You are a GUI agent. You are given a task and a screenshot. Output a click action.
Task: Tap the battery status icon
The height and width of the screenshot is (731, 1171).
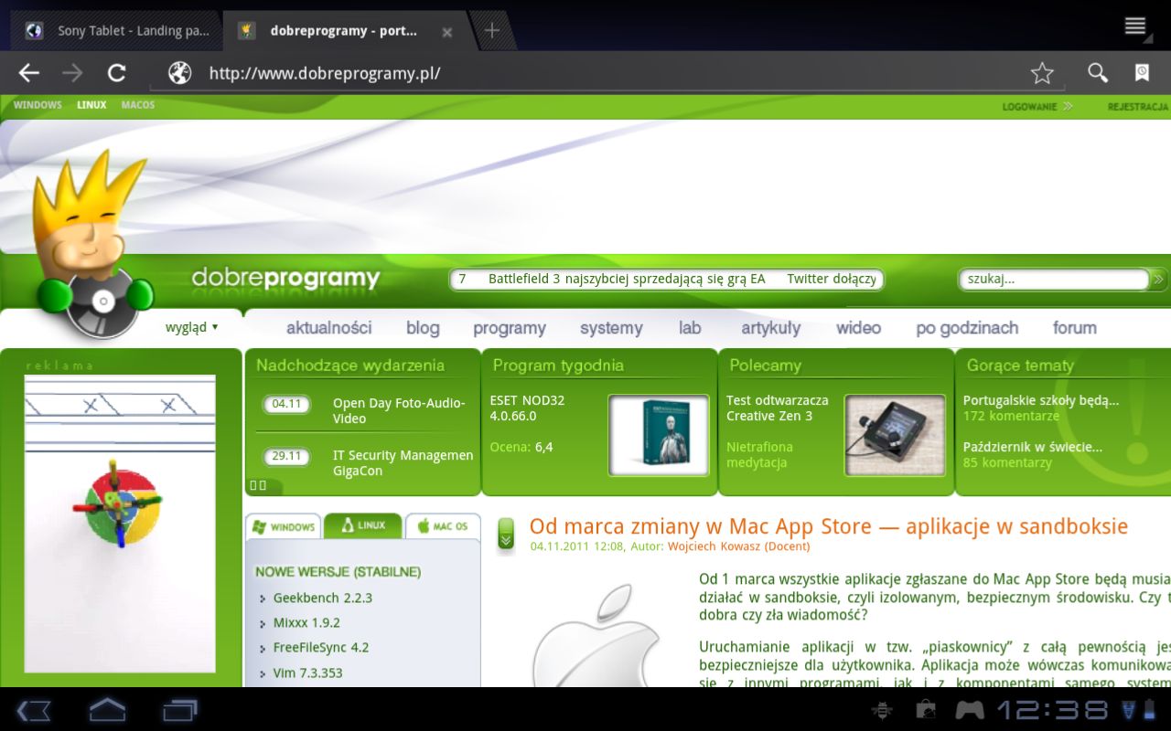click(x=1152, y=710)
